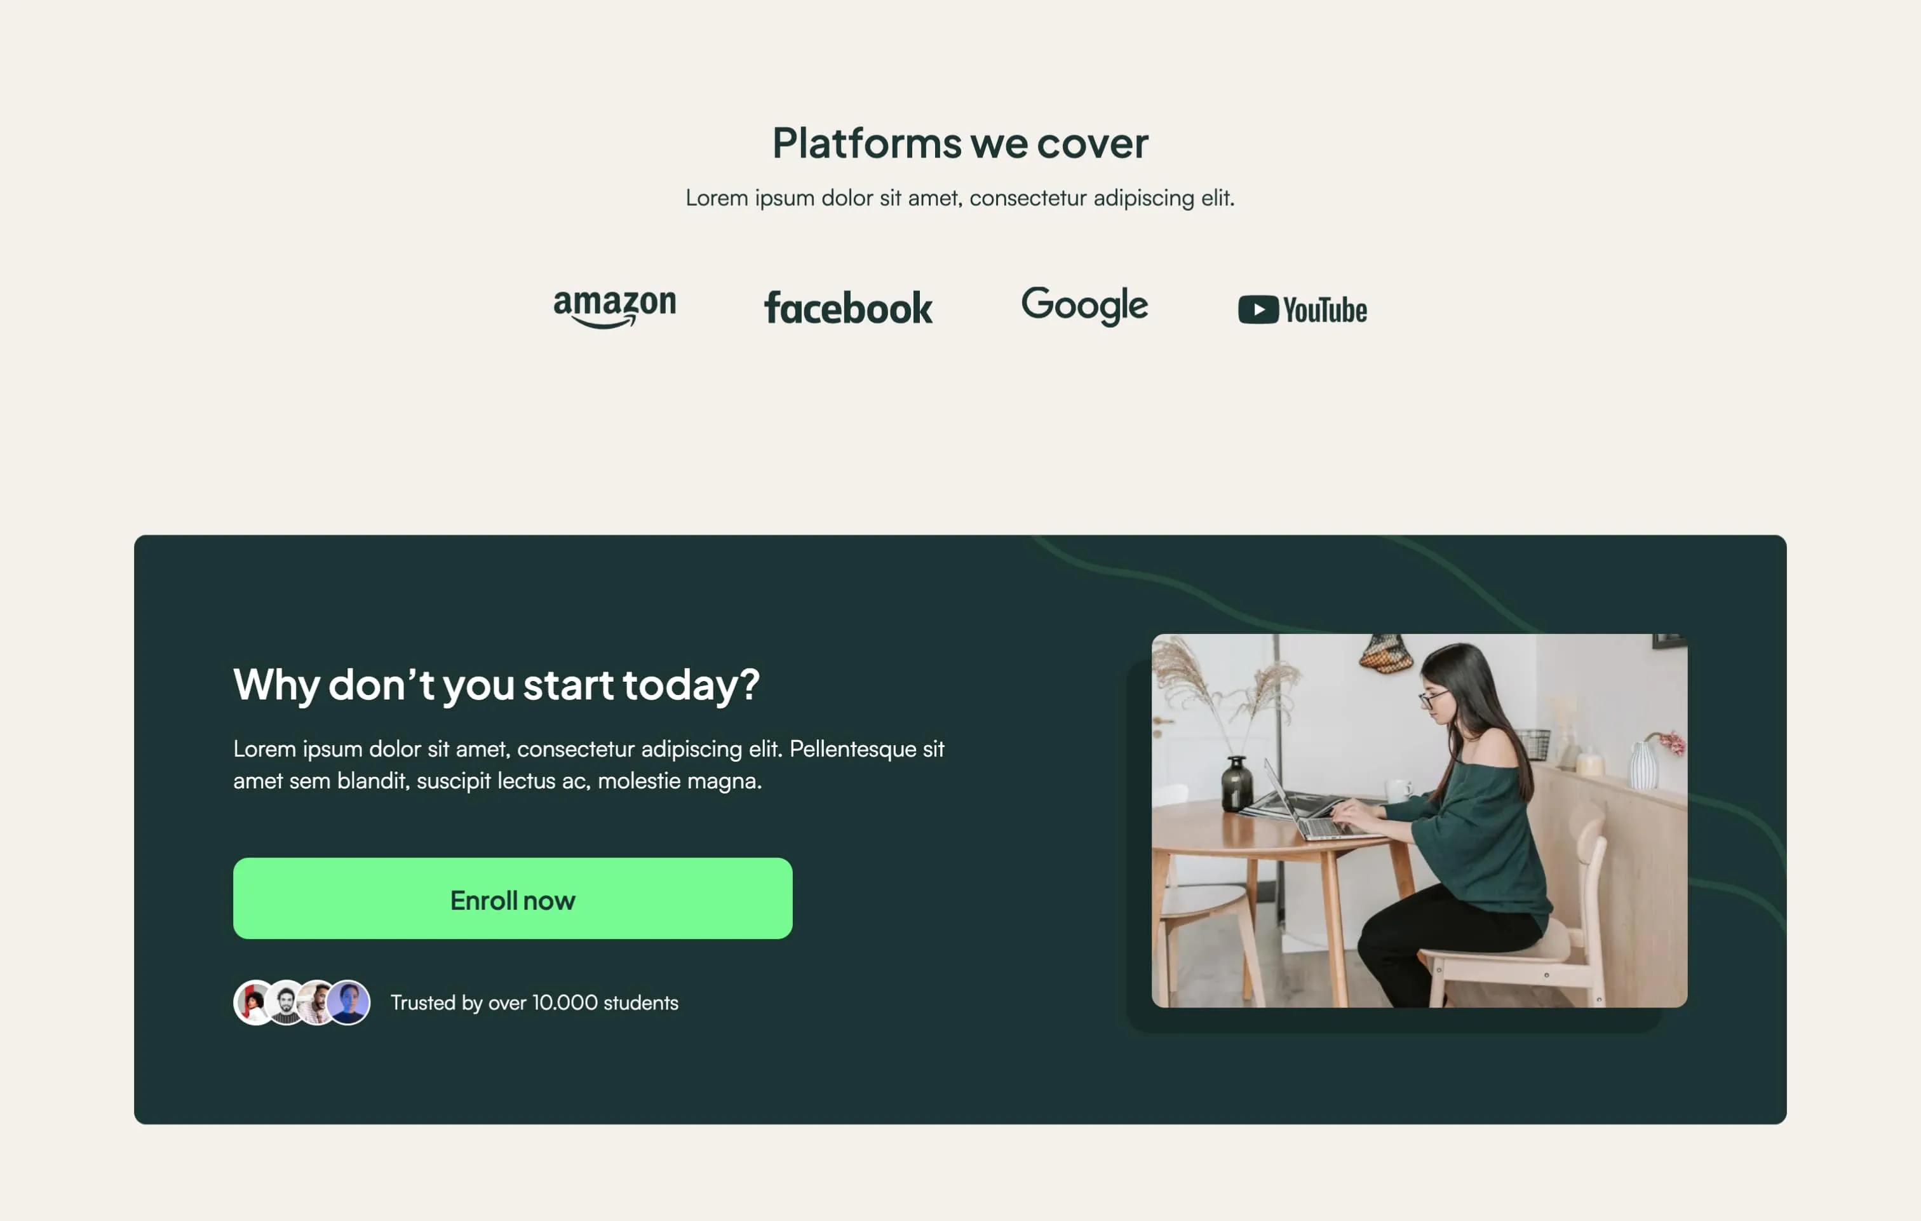The height and width of the screenshot is (1221, 1921).
Task: Click the paragraph beginning 'Lorem ipsum dolor' in dark card
Action: [x=589, y=764]
